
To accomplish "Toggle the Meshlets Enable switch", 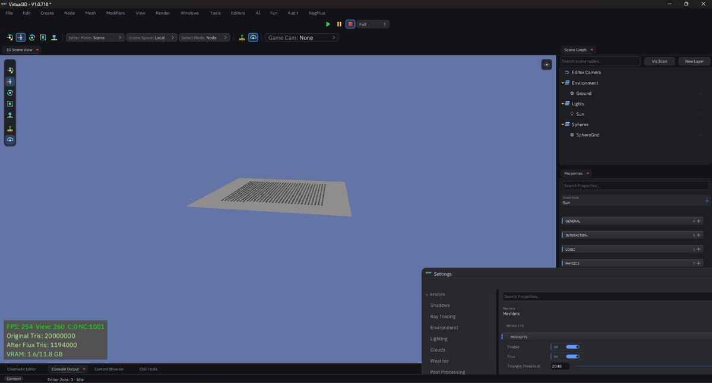I will [x=572, y=347].
